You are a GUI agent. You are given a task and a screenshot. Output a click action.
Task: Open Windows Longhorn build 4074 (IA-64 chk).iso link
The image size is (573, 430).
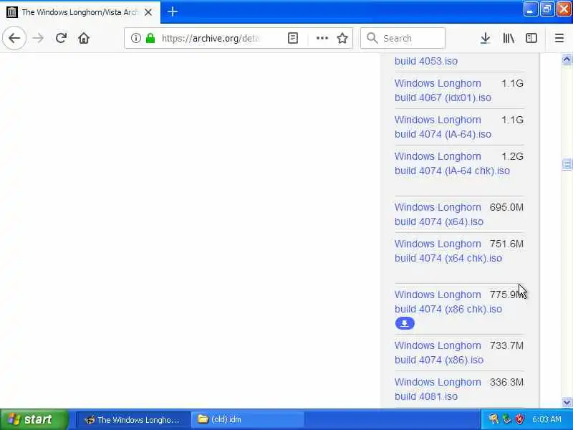point(452,163)
